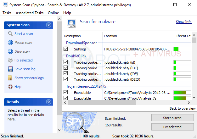The height and width of the screenshot is (139, 197).
Task: Collapse the System Scan panel
Action: tap(49, 25)
